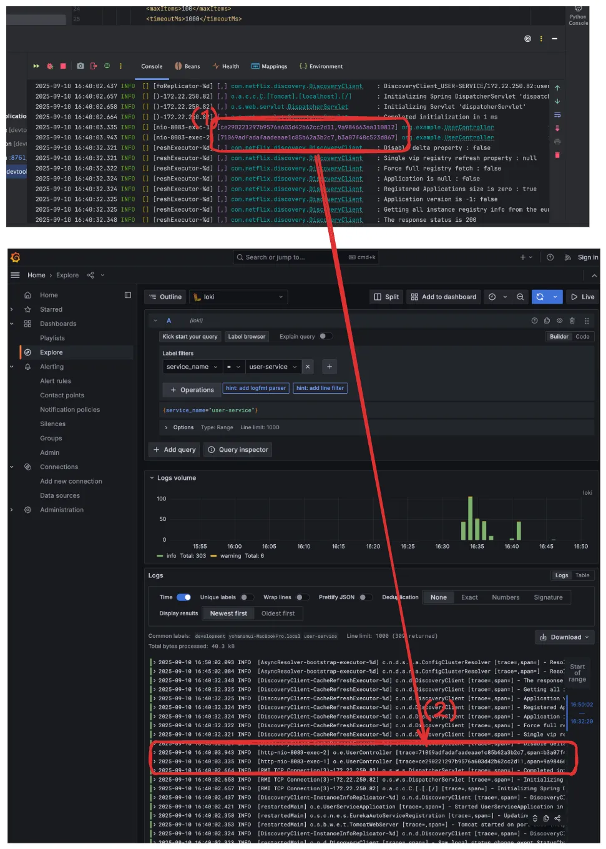Screen dimensions: 606x849
Task: Open the Python Console tool window
Action: 578,16
